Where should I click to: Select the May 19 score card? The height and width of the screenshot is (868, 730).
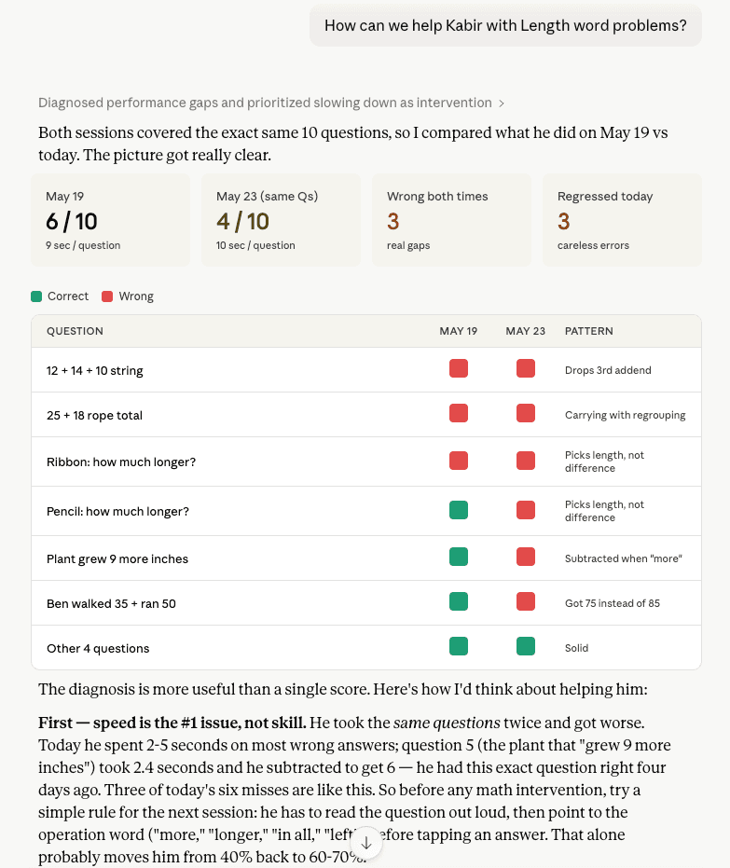111,220
